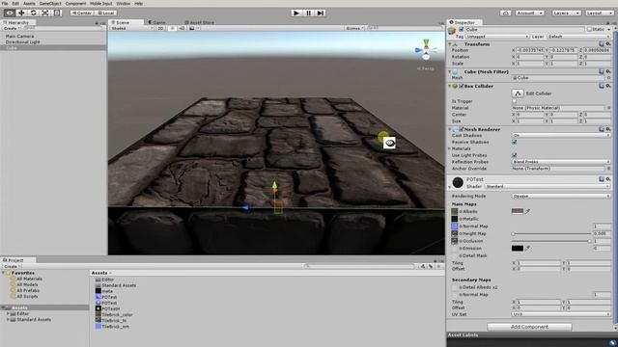Toggle the Cube active checkbox
Viewport: 618px width, 347px height.
point(462,30)
